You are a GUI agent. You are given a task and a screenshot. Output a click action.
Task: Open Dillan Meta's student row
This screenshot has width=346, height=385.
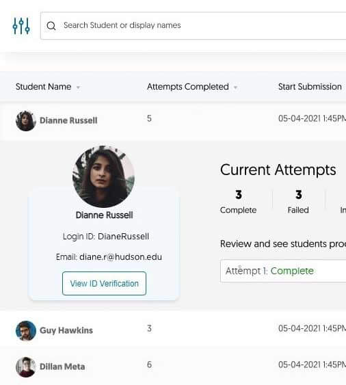pos(173,366)
